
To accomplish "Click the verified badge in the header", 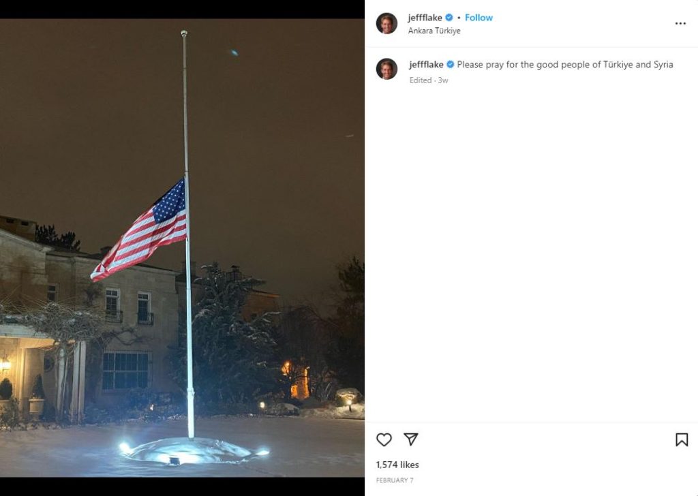I will (449, 17).
